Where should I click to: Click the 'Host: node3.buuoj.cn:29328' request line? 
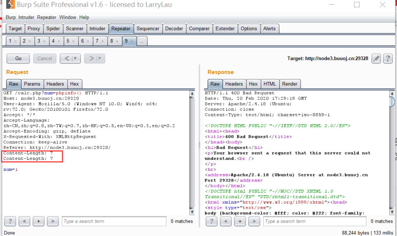41,99
